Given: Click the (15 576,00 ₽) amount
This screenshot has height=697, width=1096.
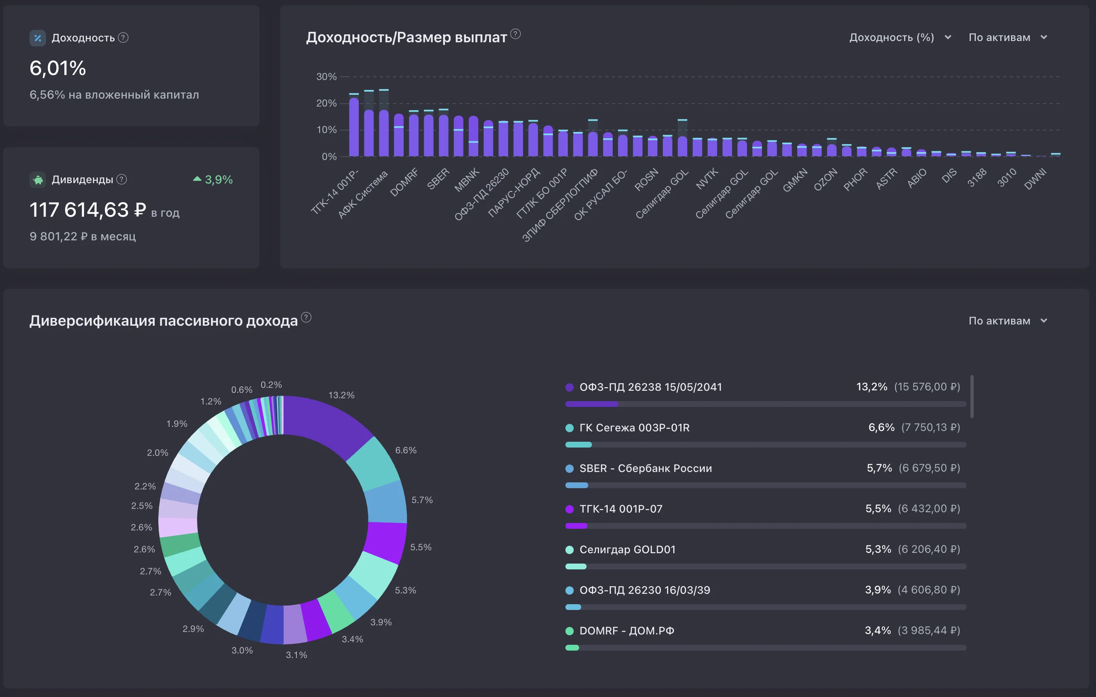Looking at the screenshot, I should coord(927,387).
